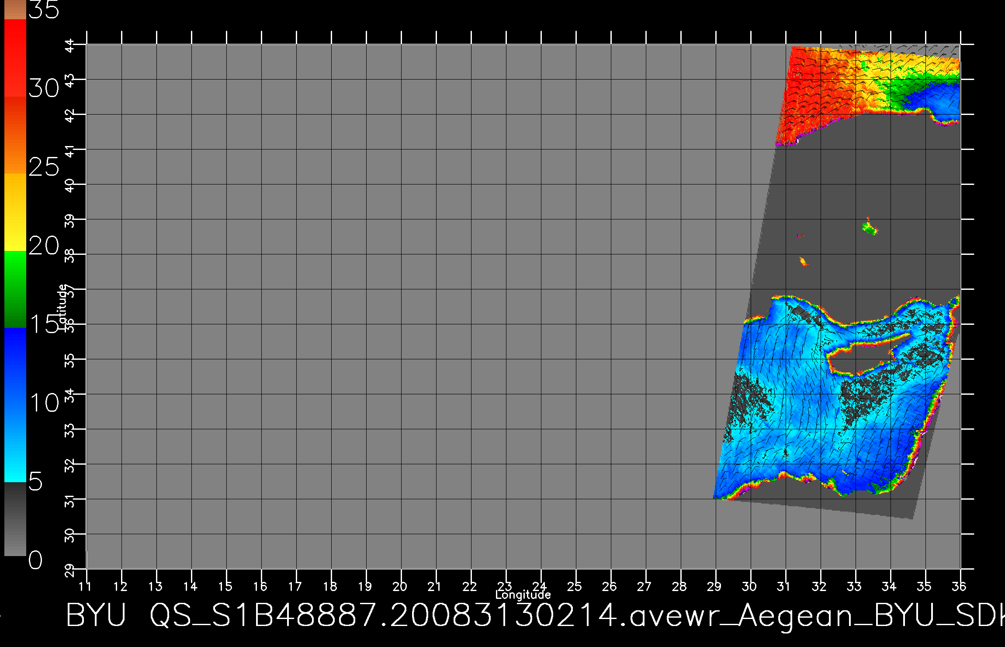1005x647 pixels.
Task: Click longitude tick label 32
Action: click(819, 586)
